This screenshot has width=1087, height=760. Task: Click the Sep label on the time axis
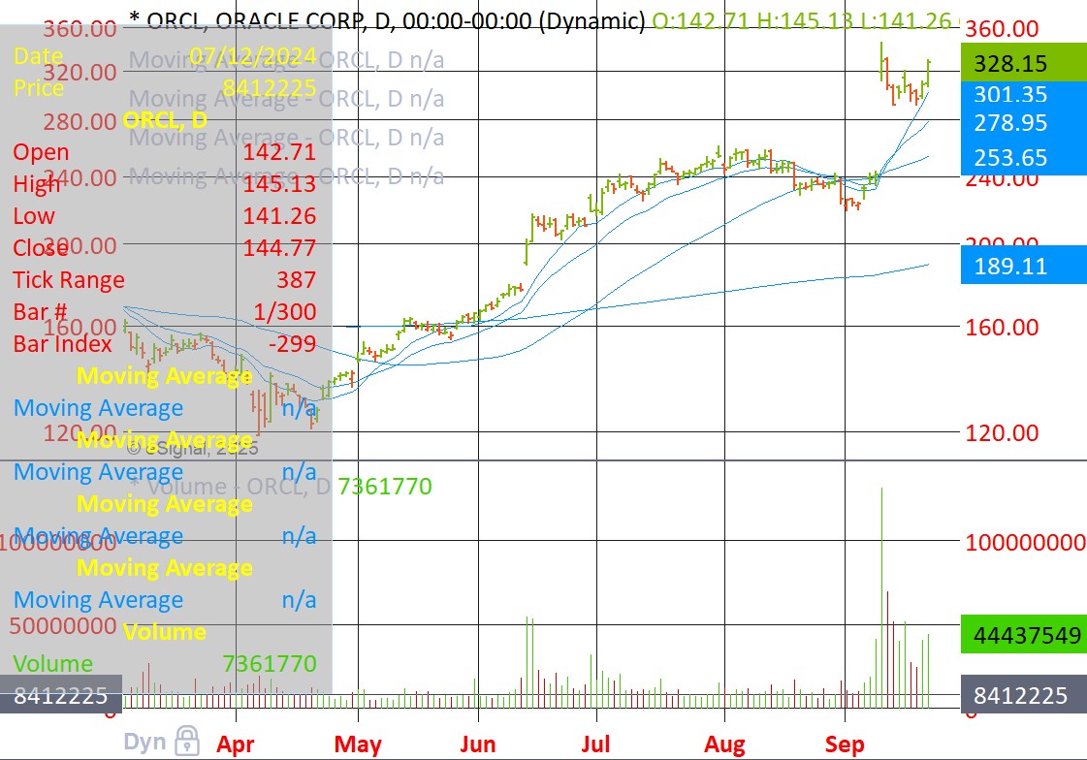[x=845, y=744]
